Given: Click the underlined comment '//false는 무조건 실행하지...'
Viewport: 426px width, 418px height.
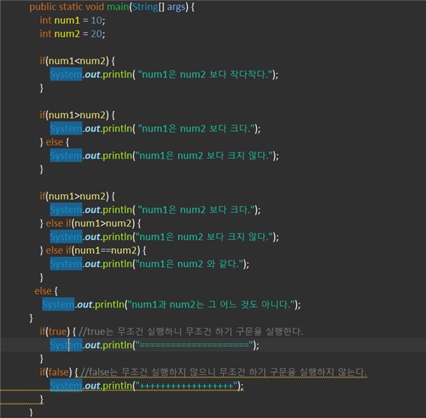Looking at the screenshot, I should [224, 372].
